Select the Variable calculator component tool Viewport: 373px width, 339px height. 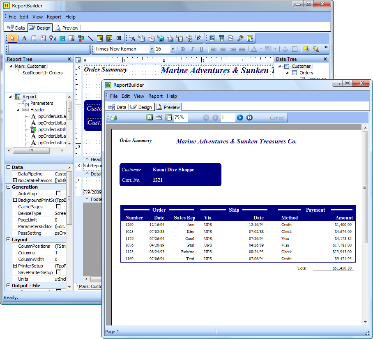pyautogui.click(x=62, y=38)
